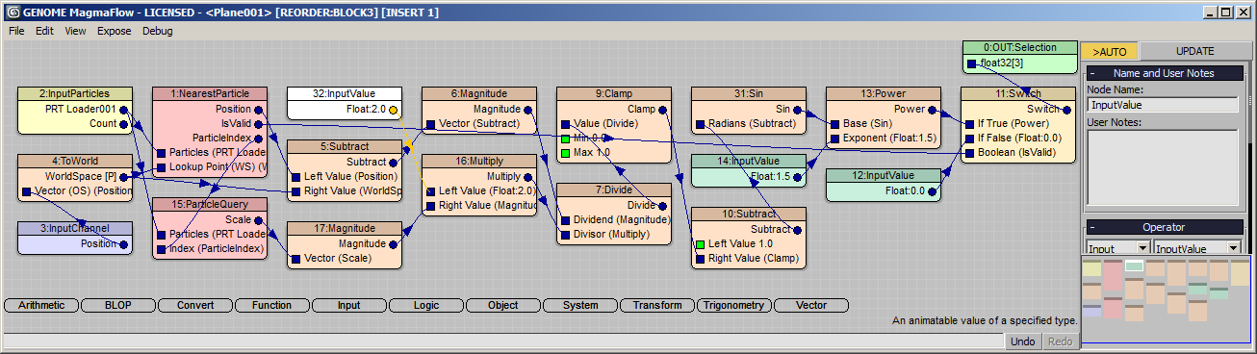This screenshot has width=1257, height=354.
Task: Open the BLOP node category
Action: (118, 305)
